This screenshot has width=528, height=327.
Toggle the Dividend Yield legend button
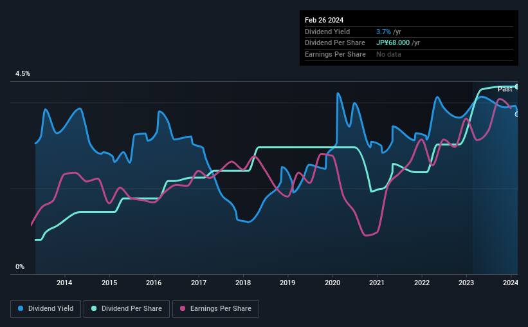(x=46, y=309)
